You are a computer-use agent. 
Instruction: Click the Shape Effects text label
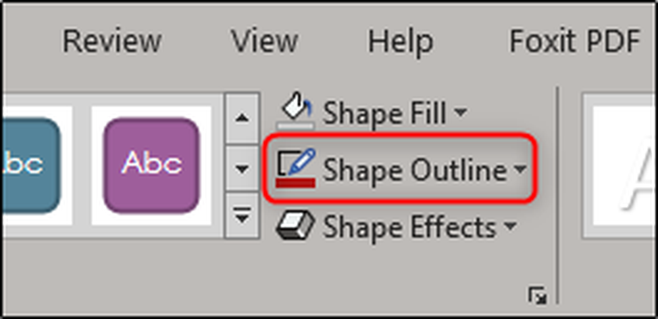point(409,227)
